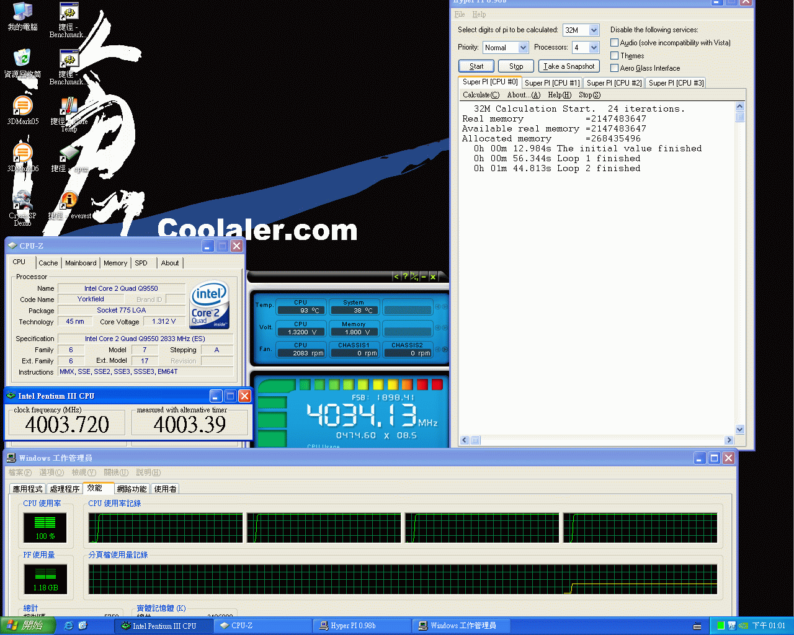Switch to the About tab in CPU-Z
Screen dimensions: 794x635
point(170,263)
